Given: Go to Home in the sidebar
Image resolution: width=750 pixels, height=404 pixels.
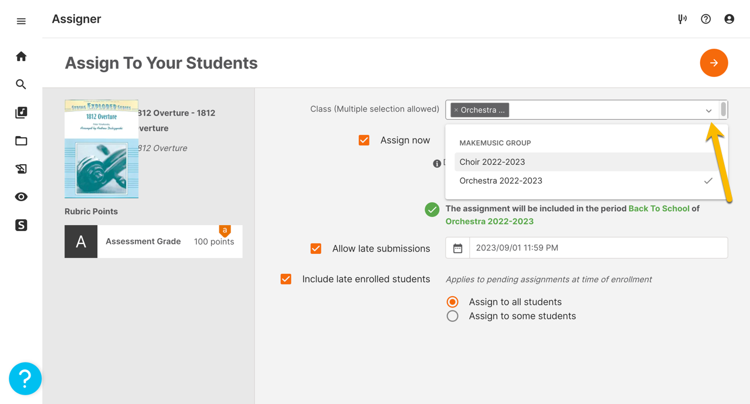Looking at the screenshot, I should tap(21, 56).
